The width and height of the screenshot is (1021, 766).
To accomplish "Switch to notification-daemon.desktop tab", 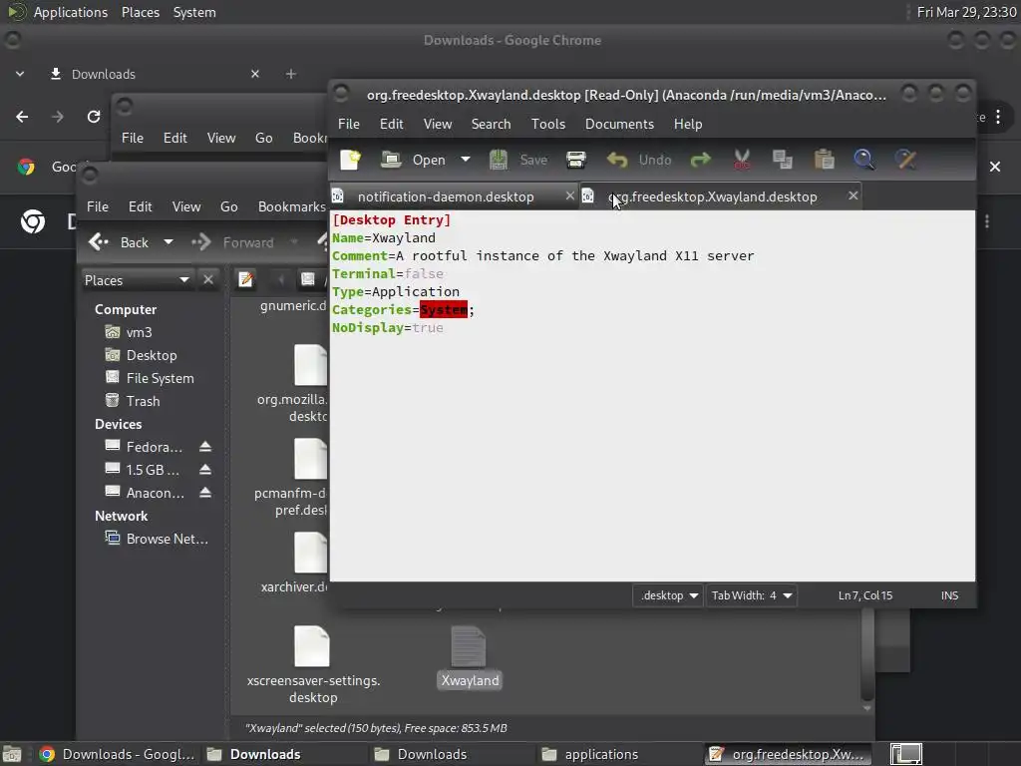I will [446, 196].
